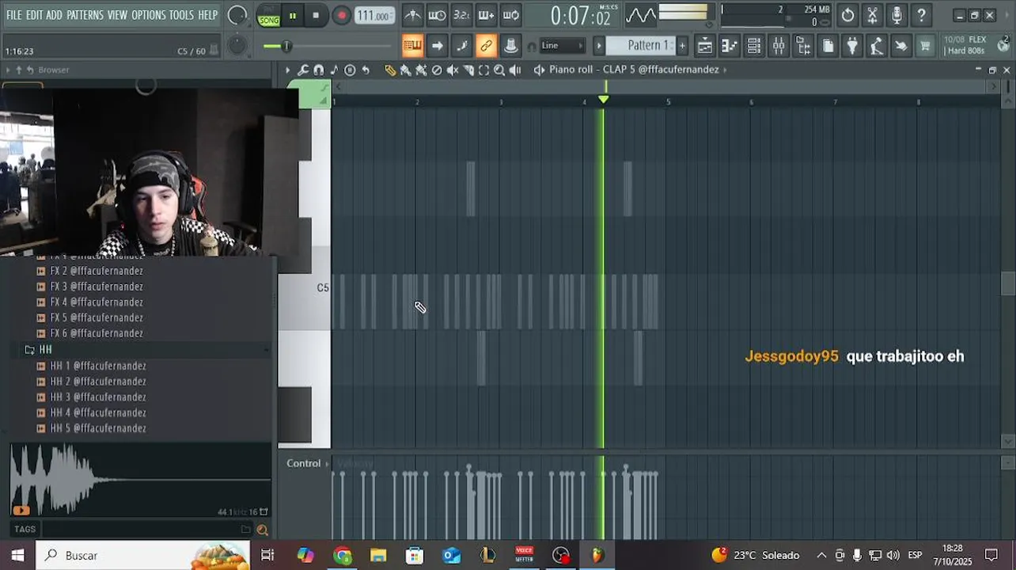Open the Line snap dropdown
Screen dimensions: 1016x570
pos(562,46)
